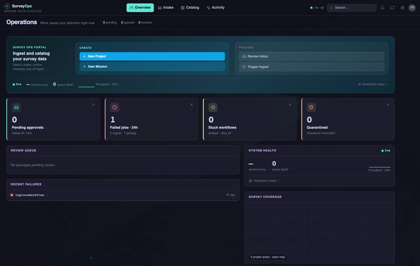The height and width of the screenshot is (266, 420).
Task: Click the Trigger Ingest button
Action: [312, 67]
